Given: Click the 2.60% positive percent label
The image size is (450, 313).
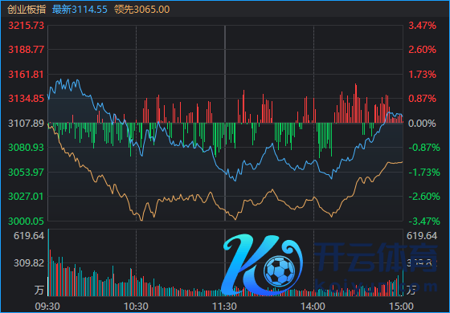Looking at the screenshot, I should 422,50.
